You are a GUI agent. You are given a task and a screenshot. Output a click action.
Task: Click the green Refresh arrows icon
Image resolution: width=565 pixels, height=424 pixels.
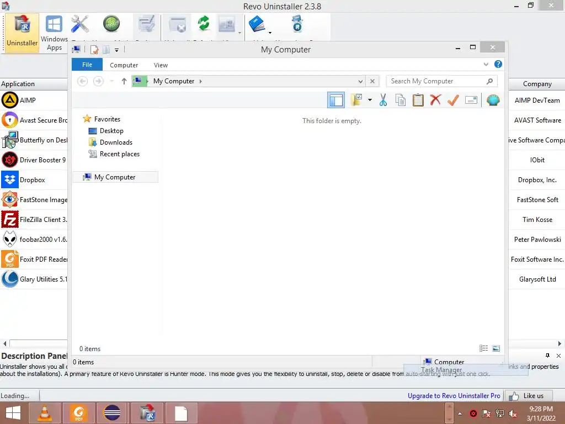tap(204, 23)
